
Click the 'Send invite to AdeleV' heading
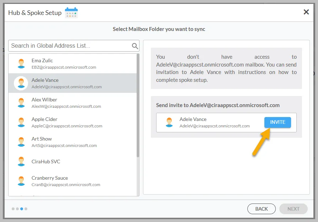point(218,105)
